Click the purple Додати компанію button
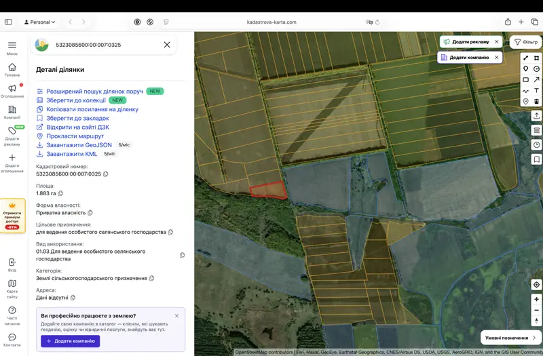Image resolution: width=543 pixels, height=356 pixels. [x=71, y=341]
